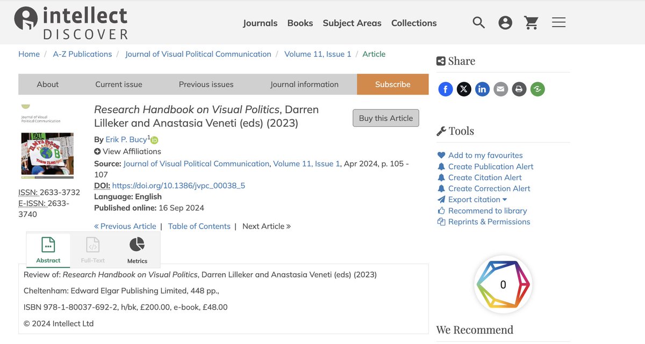This screenshot has width=645, height=344.
Task: Open the Books menu
Action: 300,23
